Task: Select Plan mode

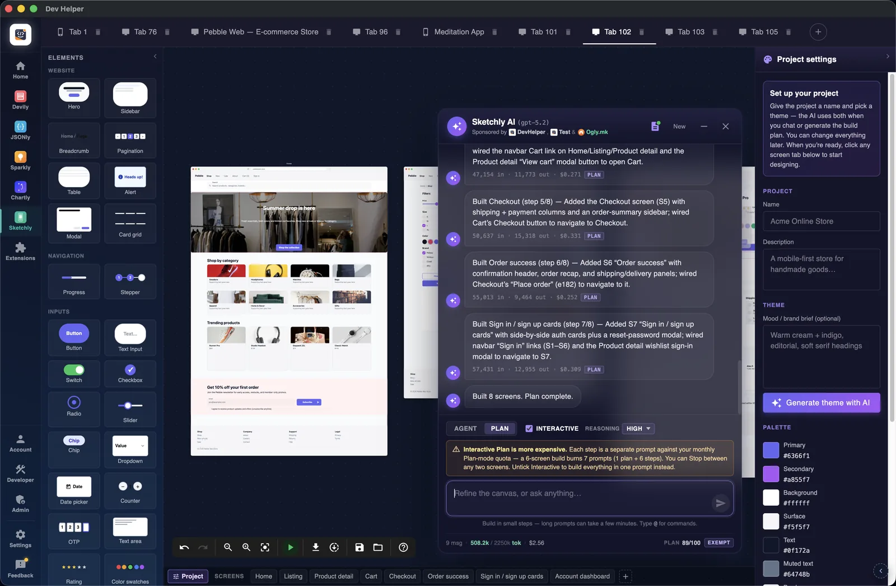Action: (500, 429)
